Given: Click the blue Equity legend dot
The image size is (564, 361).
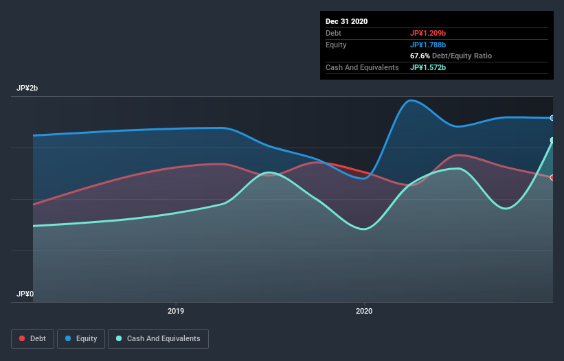Looking at the screenshot, I should [x=68, y=338].
